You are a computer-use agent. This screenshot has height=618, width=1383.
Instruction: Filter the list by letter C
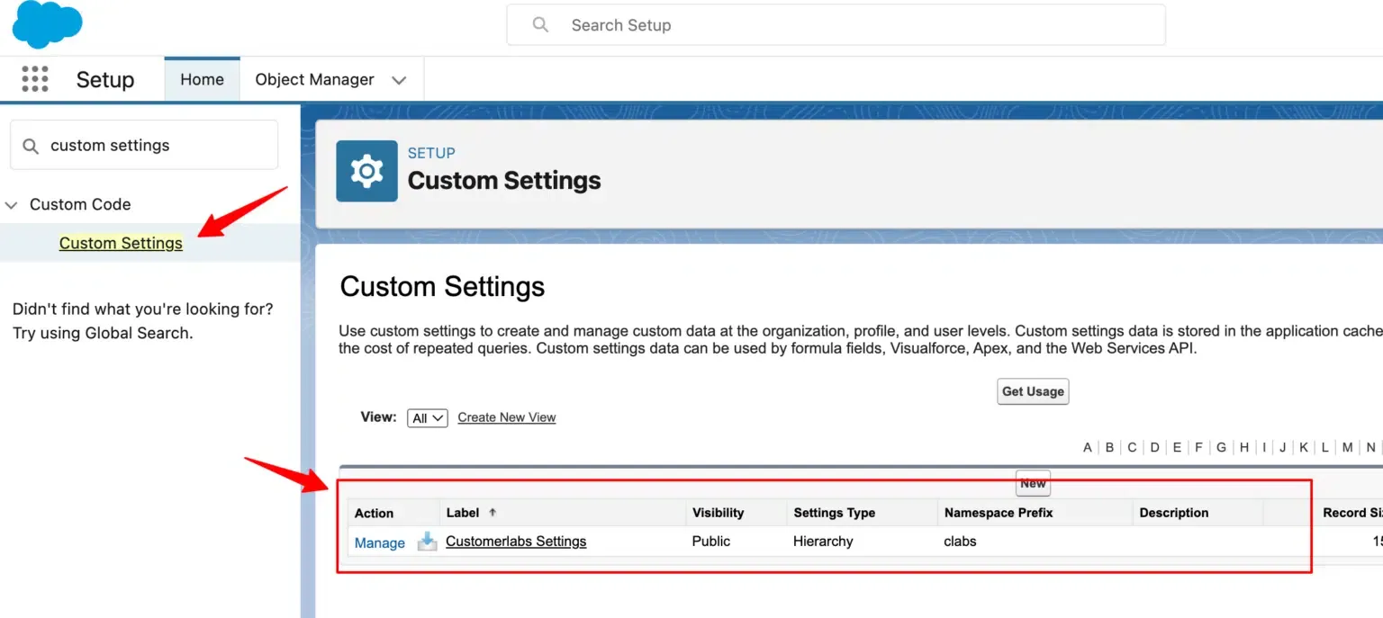point(1132,447)
